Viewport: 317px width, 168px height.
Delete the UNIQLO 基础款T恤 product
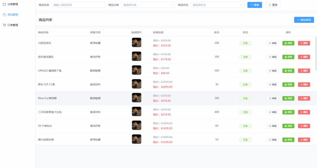click(x=304, y=71)
